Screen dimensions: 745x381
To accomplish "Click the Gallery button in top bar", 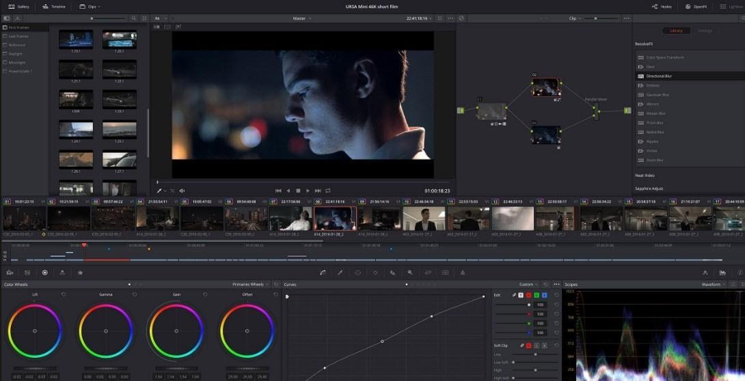I will tap(19, 6).
